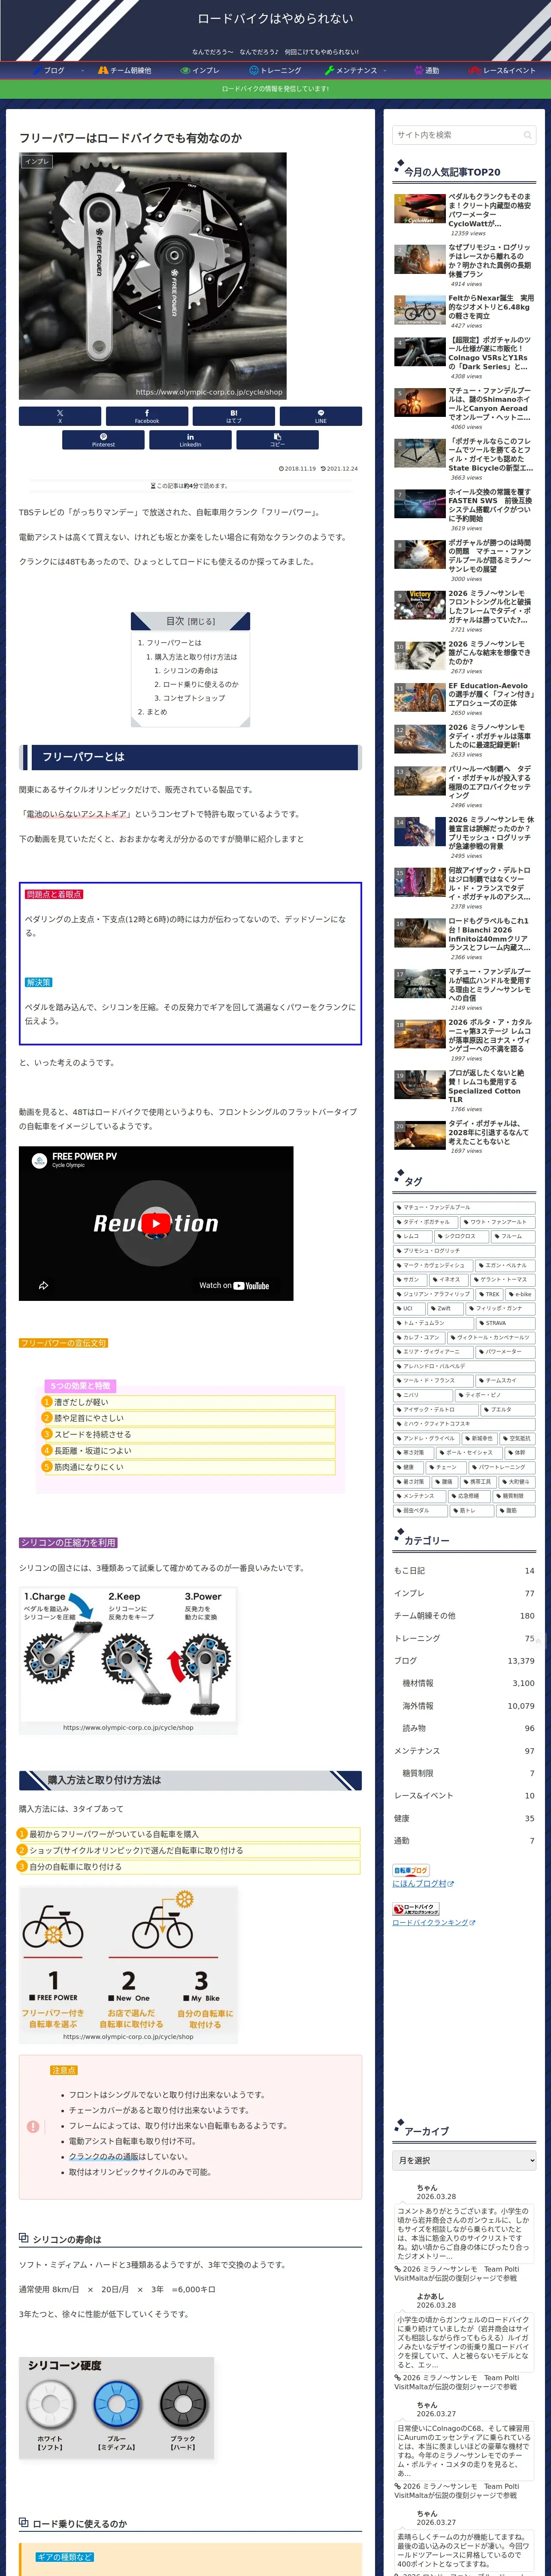Jump to ロード乗りに使えるのか in contents

[x=201, y=684]
